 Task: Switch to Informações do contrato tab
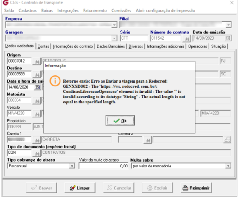pyautogui.click(x=73, y=46)
